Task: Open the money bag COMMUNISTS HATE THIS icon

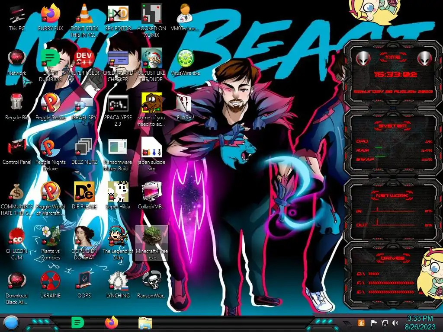Action: tap(17, 199)
